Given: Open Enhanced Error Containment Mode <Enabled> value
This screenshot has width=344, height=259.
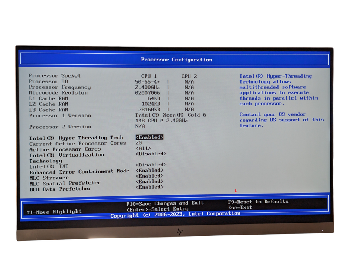Looking at the screenshot, I should coord(149,171).
